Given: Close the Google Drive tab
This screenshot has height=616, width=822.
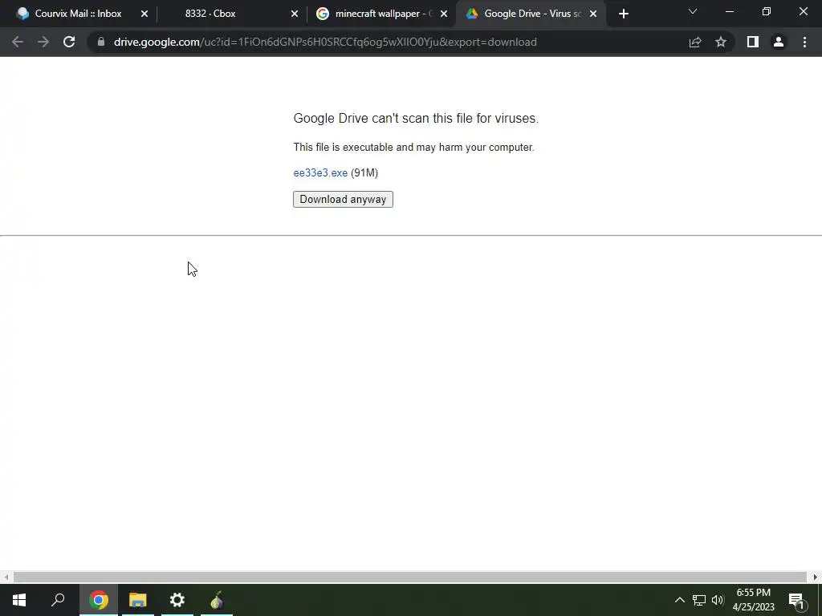Looking at the screenshot, I should (593, 14).
